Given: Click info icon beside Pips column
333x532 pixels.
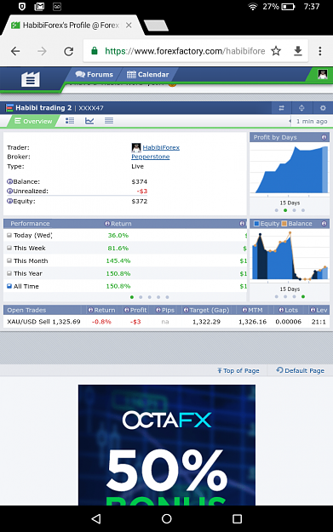Looking at the screenshot, I should [x=158, y=310].
